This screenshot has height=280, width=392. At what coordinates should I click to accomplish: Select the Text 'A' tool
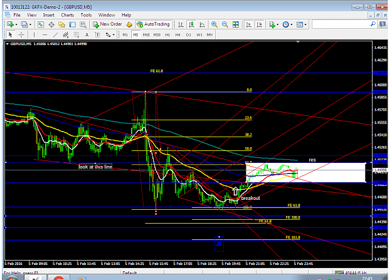pyautogui.click(x=87, y=34)
